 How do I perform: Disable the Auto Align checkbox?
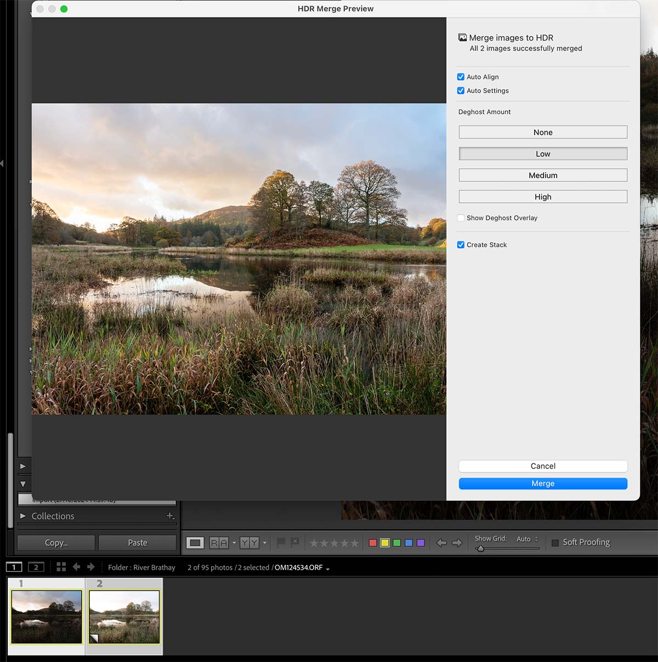point(461,77)
